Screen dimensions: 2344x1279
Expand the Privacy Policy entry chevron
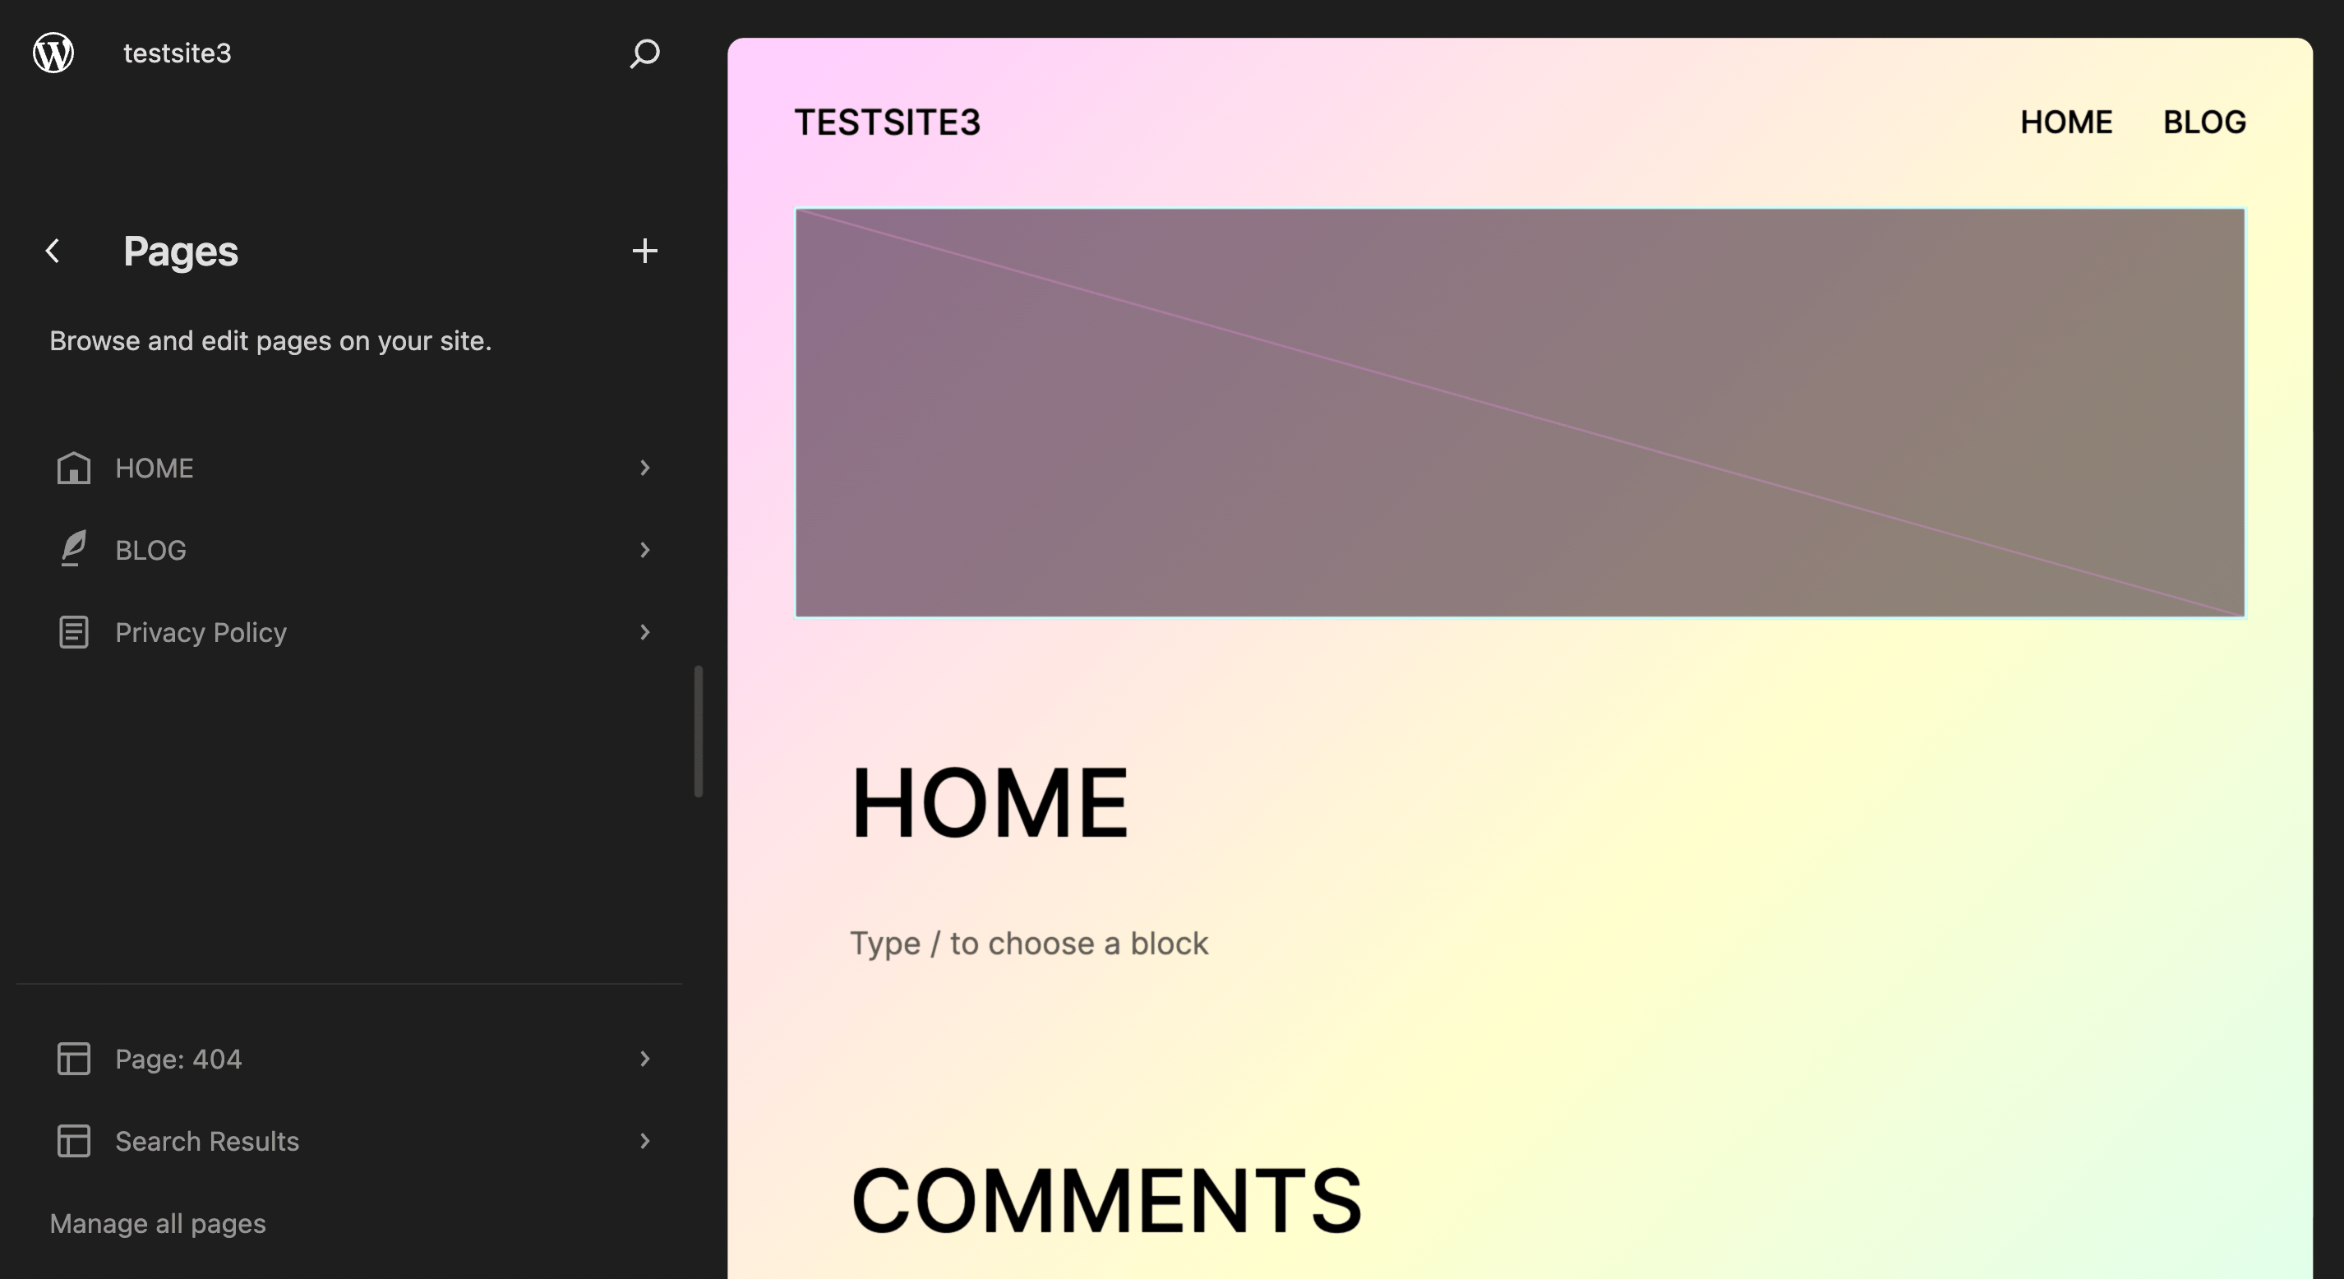644,632
